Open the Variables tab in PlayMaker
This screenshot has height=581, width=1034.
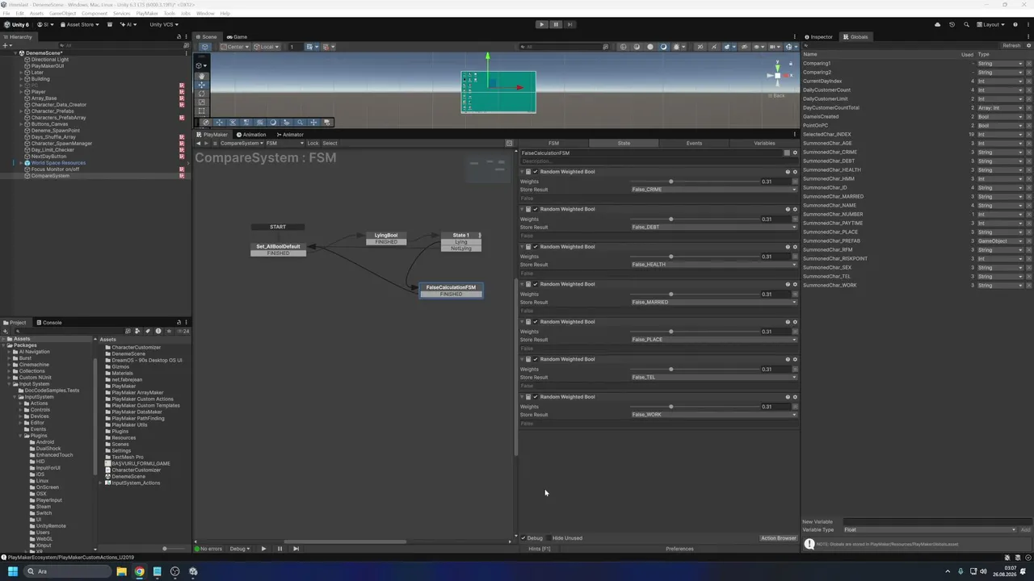764,143
